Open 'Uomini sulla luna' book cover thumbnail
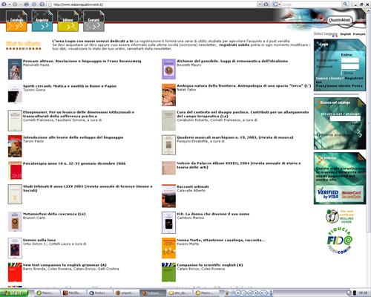This screenshot has height=297, width=371. point(15,248)
